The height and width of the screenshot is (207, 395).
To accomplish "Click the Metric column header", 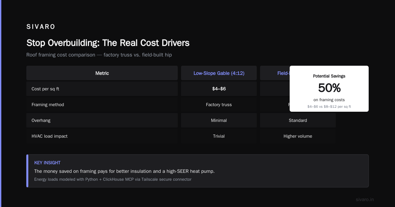I will [x=102, y=73].
